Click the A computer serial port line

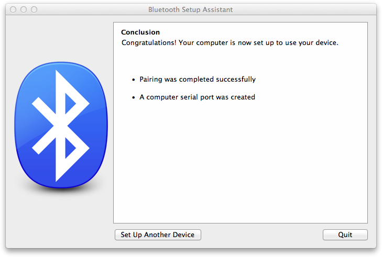click(x=198, y=97)
